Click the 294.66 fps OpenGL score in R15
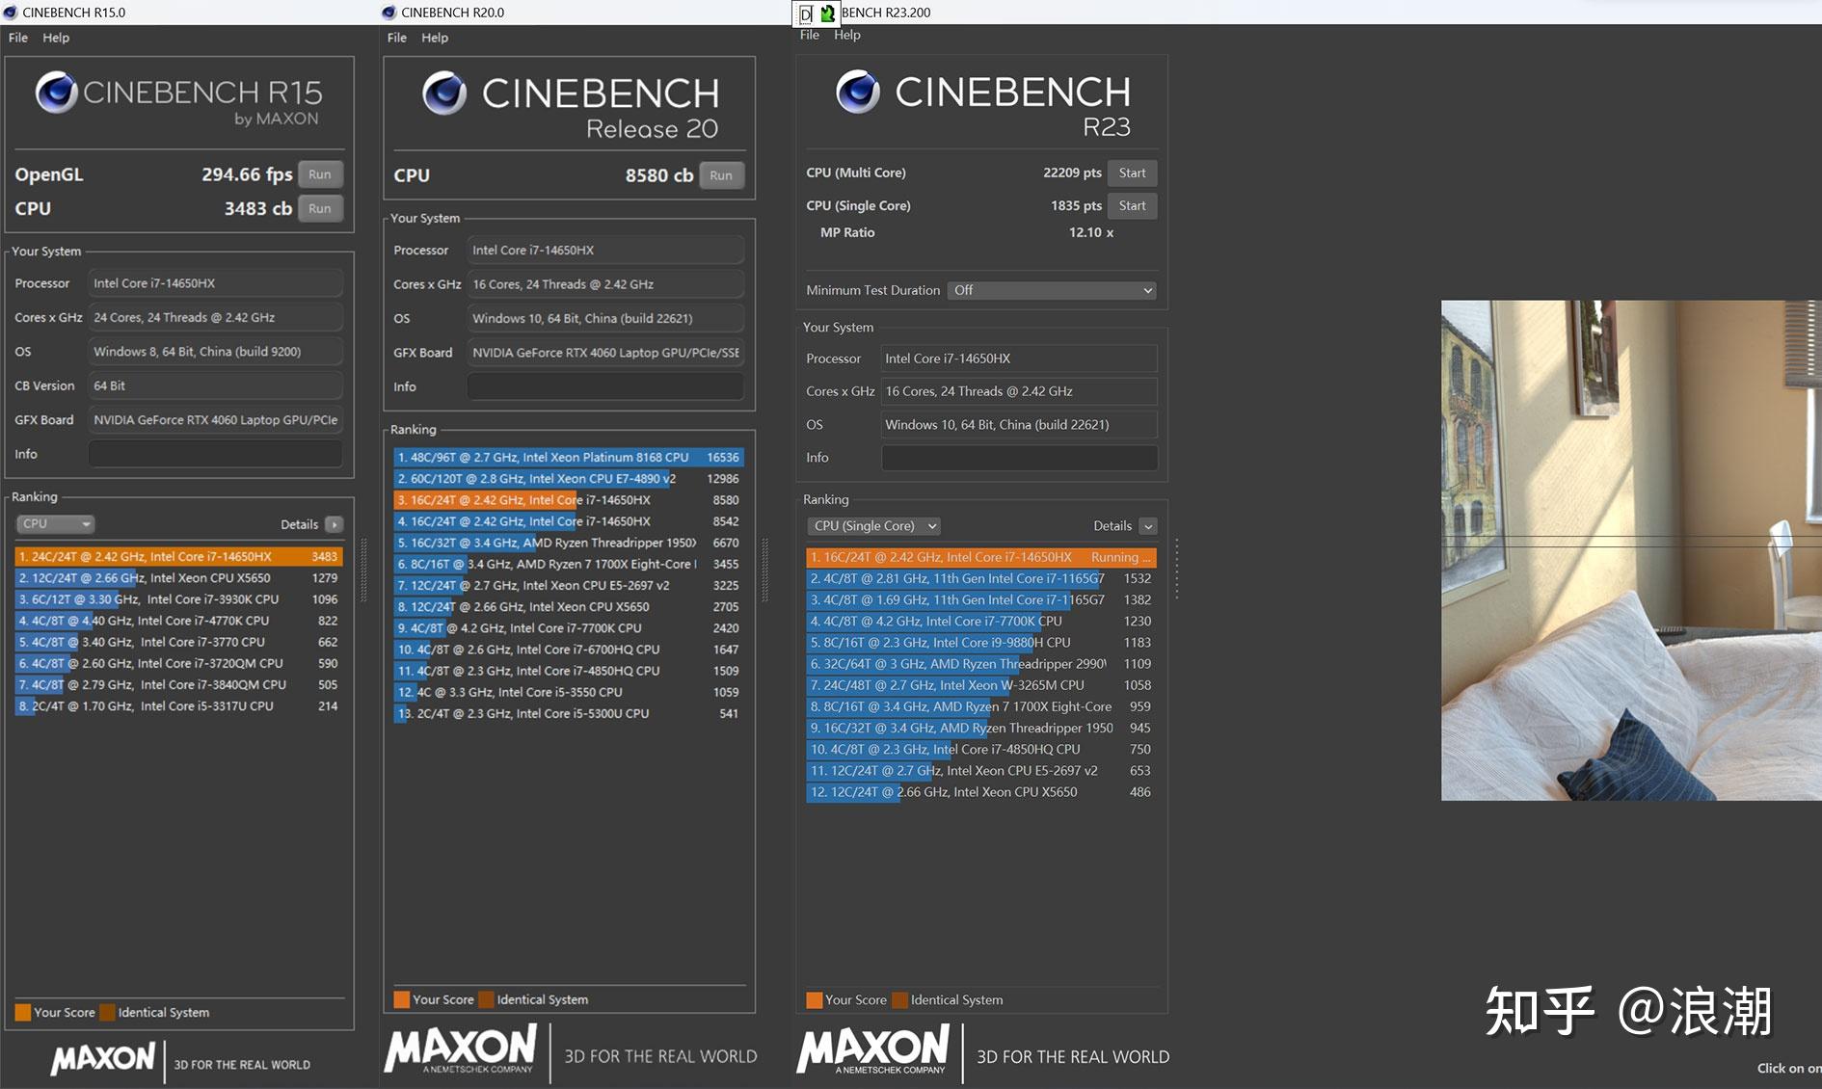 pos(247,174)
